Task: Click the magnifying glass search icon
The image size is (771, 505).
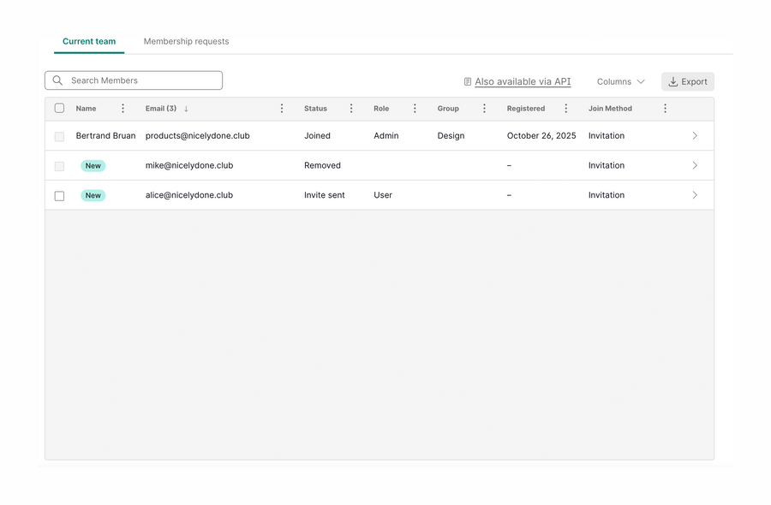Action: (x=57, y=80)
